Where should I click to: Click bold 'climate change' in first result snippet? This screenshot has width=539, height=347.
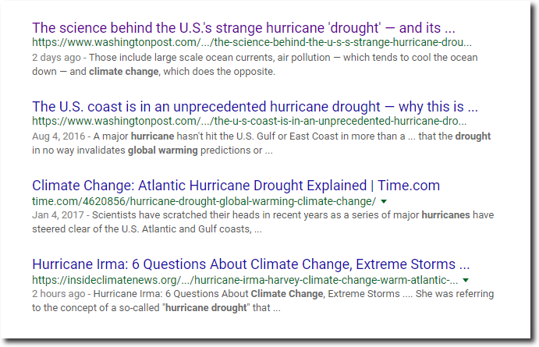click(x=124, y=72)
